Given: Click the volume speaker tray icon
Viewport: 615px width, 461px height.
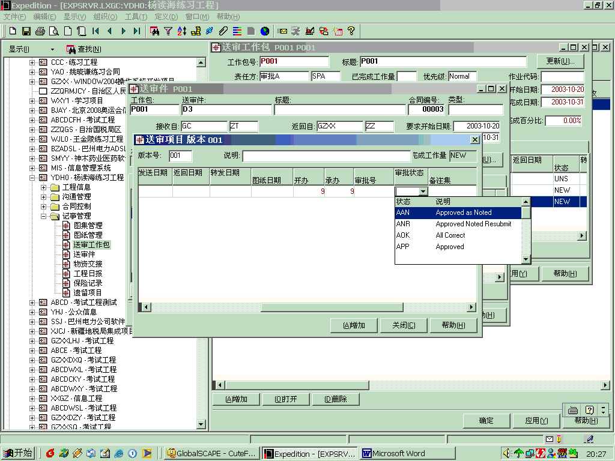Looking at the screenshot, I should pyautogui.click(x=507, y=454).
